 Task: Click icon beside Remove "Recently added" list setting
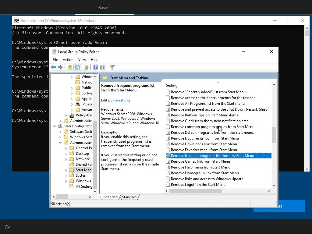click(168, 92)
